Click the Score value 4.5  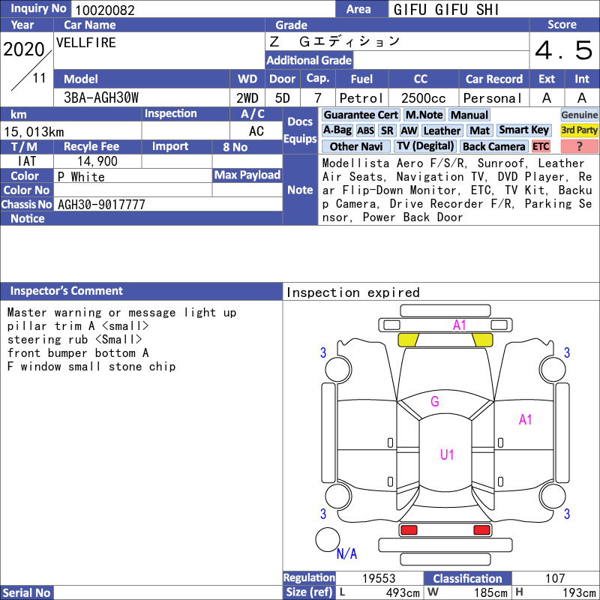[x=564, y=50]
